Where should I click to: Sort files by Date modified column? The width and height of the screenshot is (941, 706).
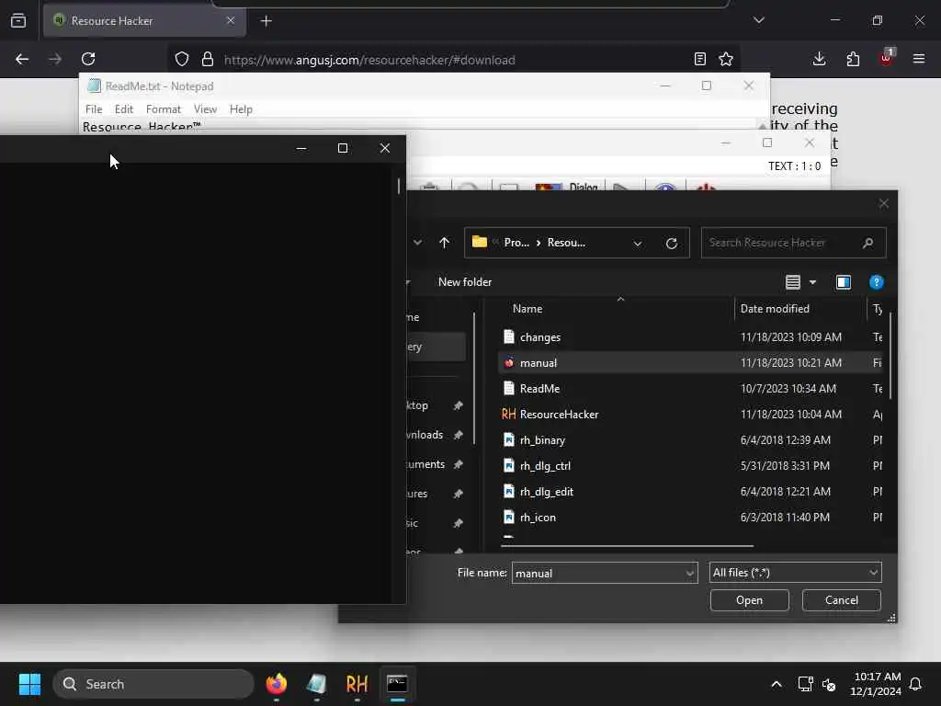[x=775, y=309]
